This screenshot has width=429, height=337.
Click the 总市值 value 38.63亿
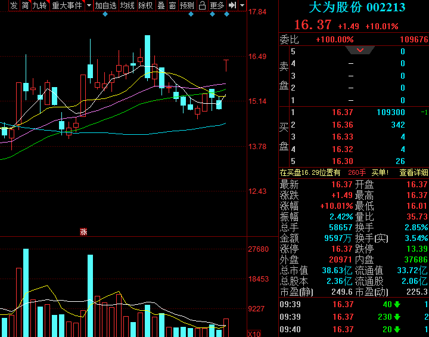coord(337,271)
